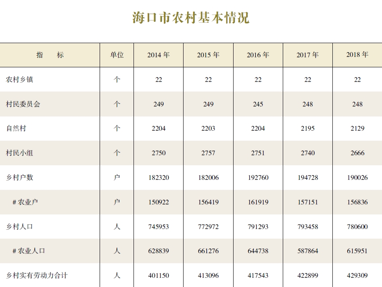The height and width of the screenshot is (287, 382).
Task: Click the 2016 年 column header
Action: [x=258, y=55]
